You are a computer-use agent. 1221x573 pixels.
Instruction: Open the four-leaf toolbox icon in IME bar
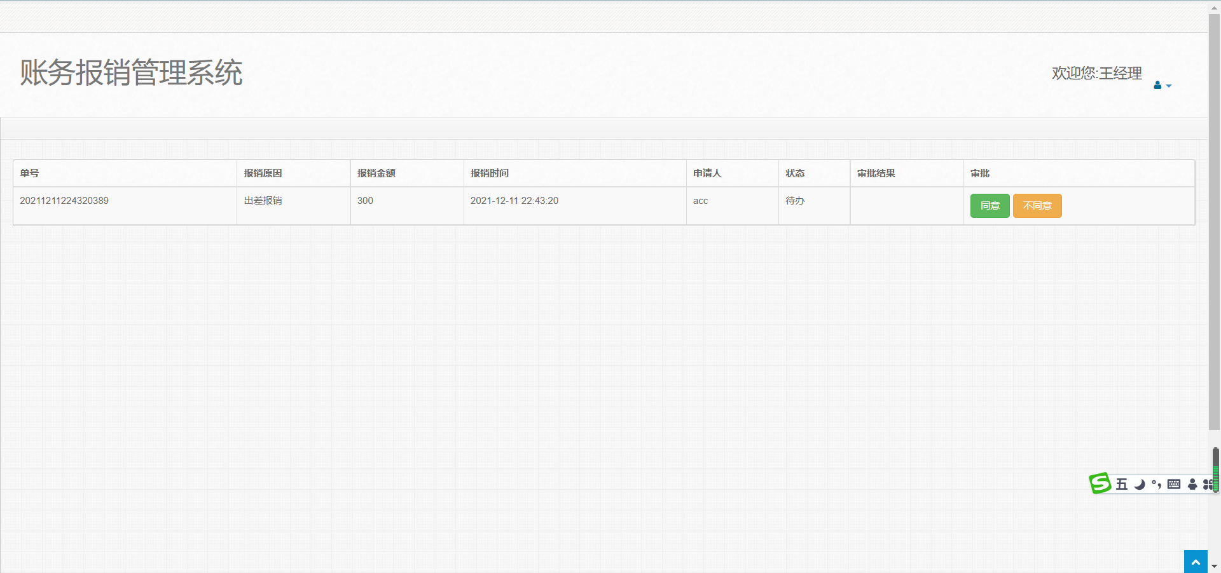[x=1208, y=484]
